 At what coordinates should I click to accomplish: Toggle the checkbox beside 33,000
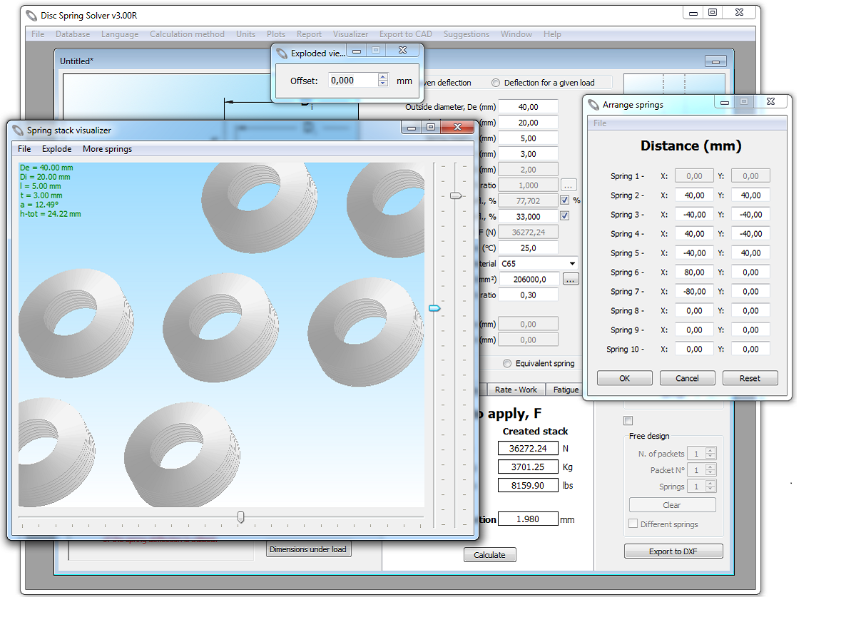pos(564,216)
